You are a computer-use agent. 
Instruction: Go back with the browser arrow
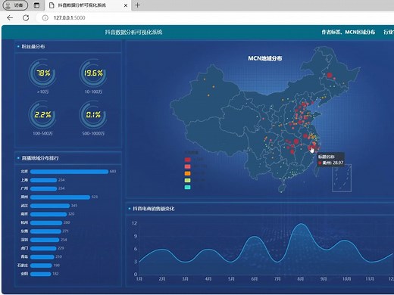pos(10,17)
